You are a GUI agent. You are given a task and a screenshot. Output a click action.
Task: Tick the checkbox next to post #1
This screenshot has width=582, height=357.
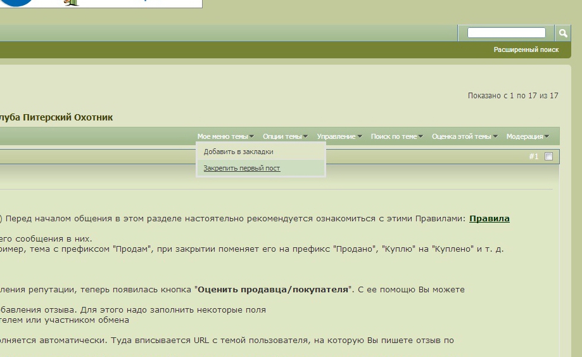(x=549, y=157)
